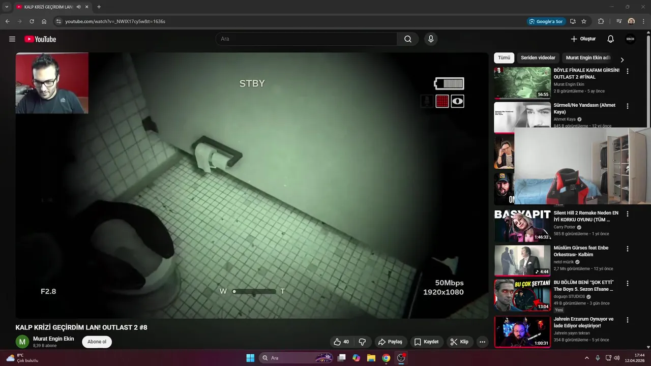The image size is (651, 366).
Task: Open BÖYLE FİNALE KAFAM GİRSİN video title
Action: pos(586,74)
